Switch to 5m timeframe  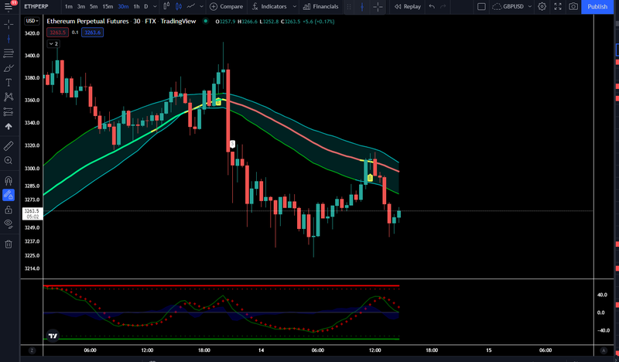pos(94,6)
